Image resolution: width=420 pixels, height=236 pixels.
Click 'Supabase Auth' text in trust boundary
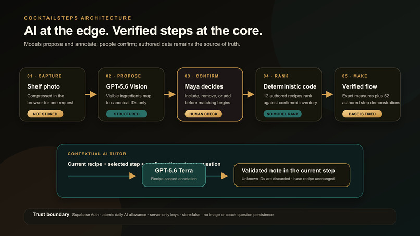click(x=85, y=215)
